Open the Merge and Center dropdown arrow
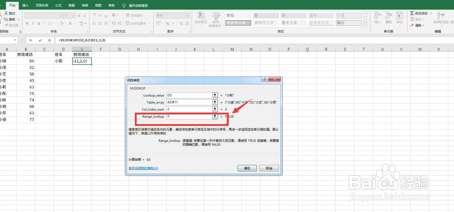 click(x=150, y=23)
